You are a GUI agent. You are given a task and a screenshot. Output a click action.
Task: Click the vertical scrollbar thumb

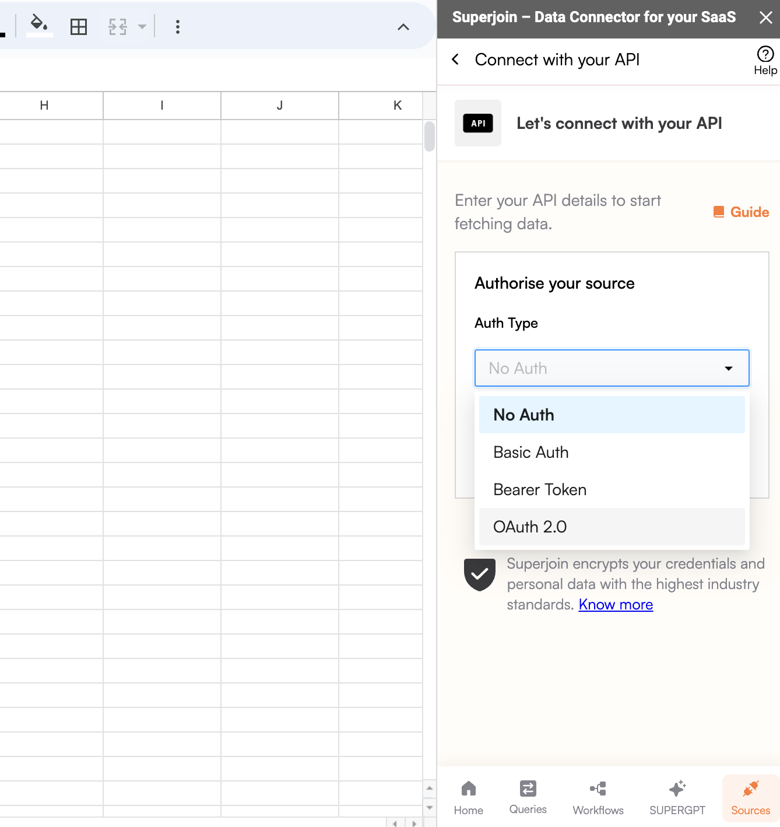pyautogui.click(x=430, y=136)
